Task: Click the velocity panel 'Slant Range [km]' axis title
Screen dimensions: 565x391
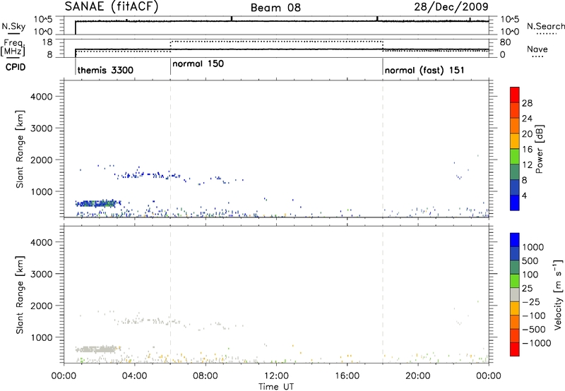Action: pyautogui.click(x=20, y=295)
